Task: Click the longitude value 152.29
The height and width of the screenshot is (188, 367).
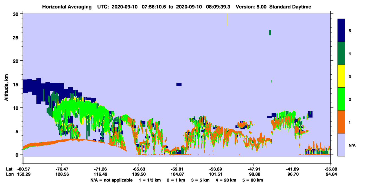Action: tap(23, 174)
